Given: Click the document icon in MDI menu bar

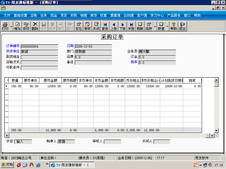Looking at the screenshot, I should (3, 8).
